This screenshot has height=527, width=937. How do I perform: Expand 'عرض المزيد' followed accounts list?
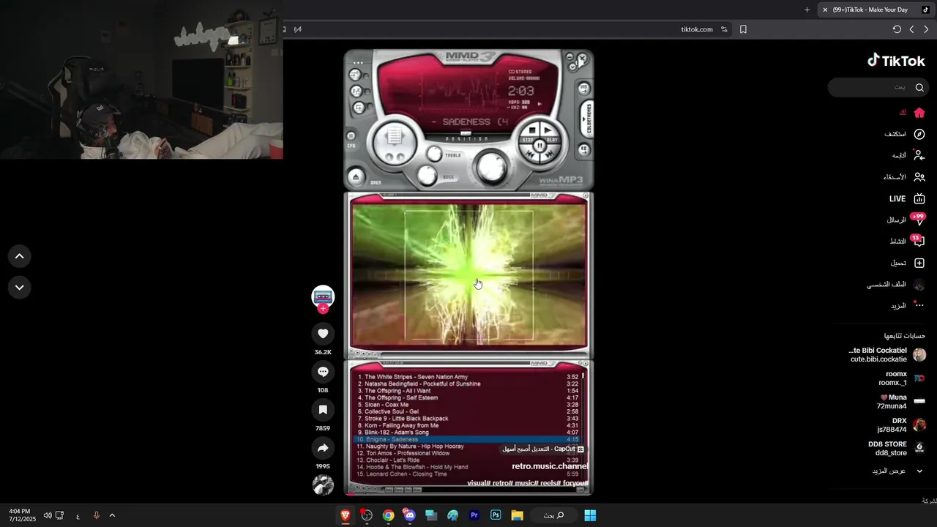[898, 471]
